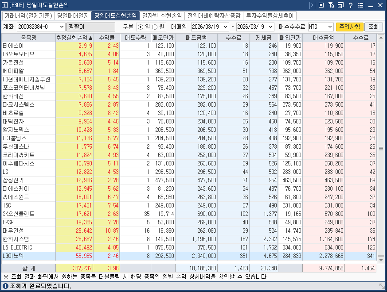Image resolution: width=387 pixels, height=292 pixels.
Task: Select the 월 (monthly) radio button
Action: pos(155,27)
